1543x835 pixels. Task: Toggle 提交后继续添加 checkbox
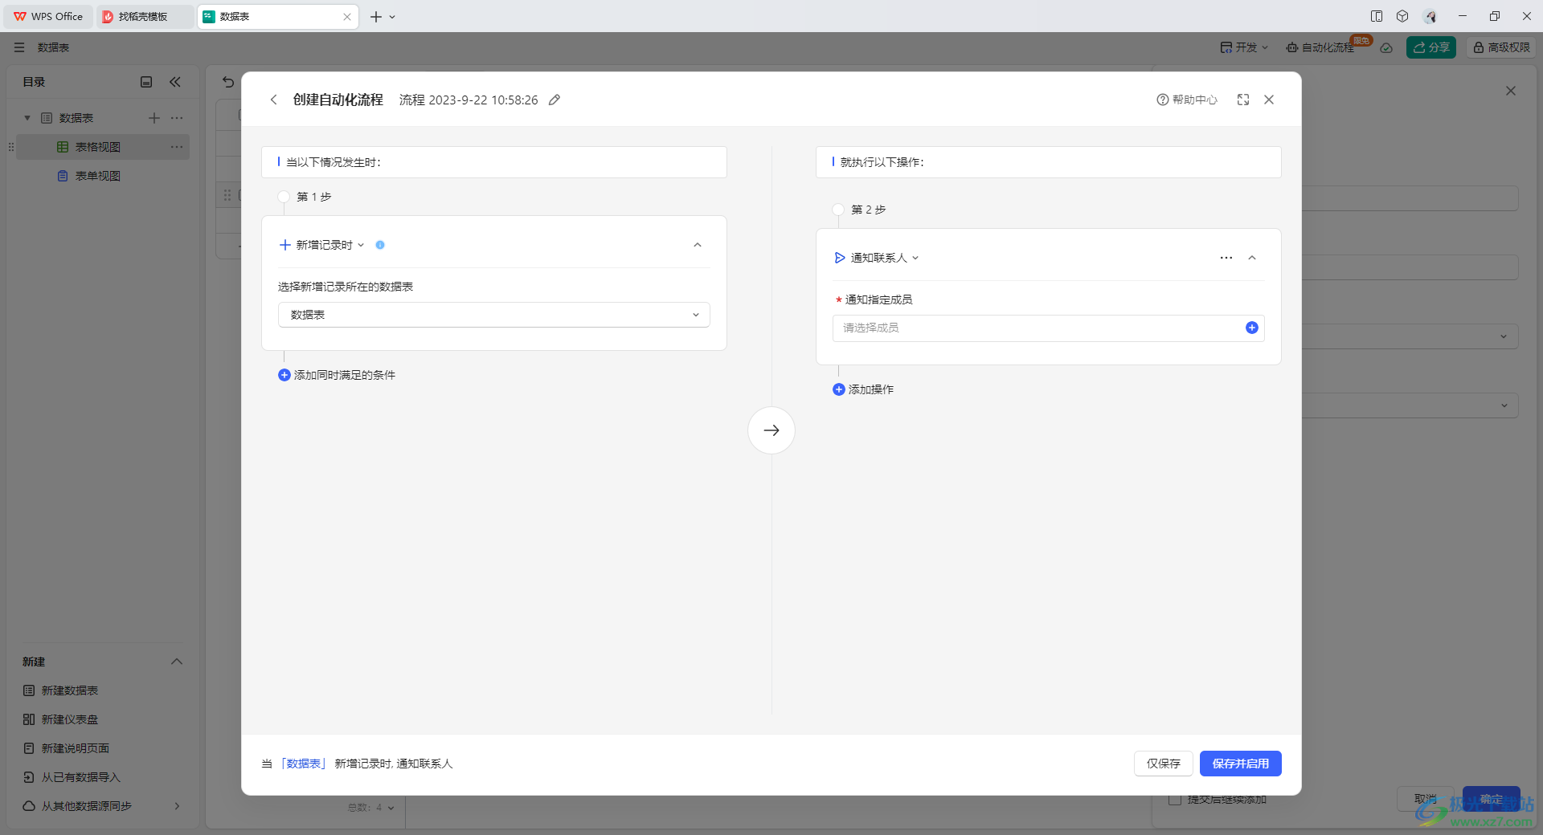(1175, 800)
